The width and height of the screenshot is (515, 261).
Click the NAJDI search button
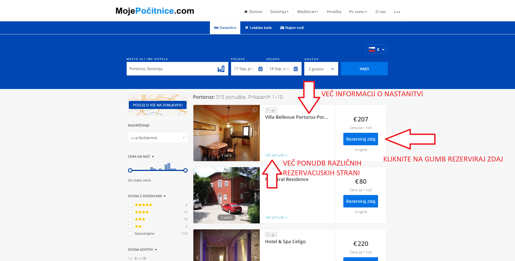pos(364,69)
